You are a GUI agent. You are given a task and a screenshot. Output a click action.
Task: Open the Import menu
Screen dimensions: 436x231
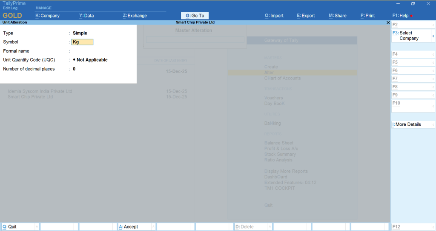click(274, 16)
